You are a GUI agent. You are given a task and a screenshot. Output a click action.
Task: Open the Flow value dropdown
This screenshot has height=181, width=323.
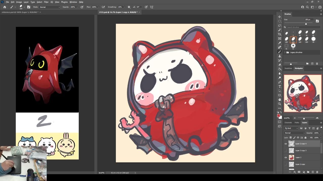[x=98, y=7]
